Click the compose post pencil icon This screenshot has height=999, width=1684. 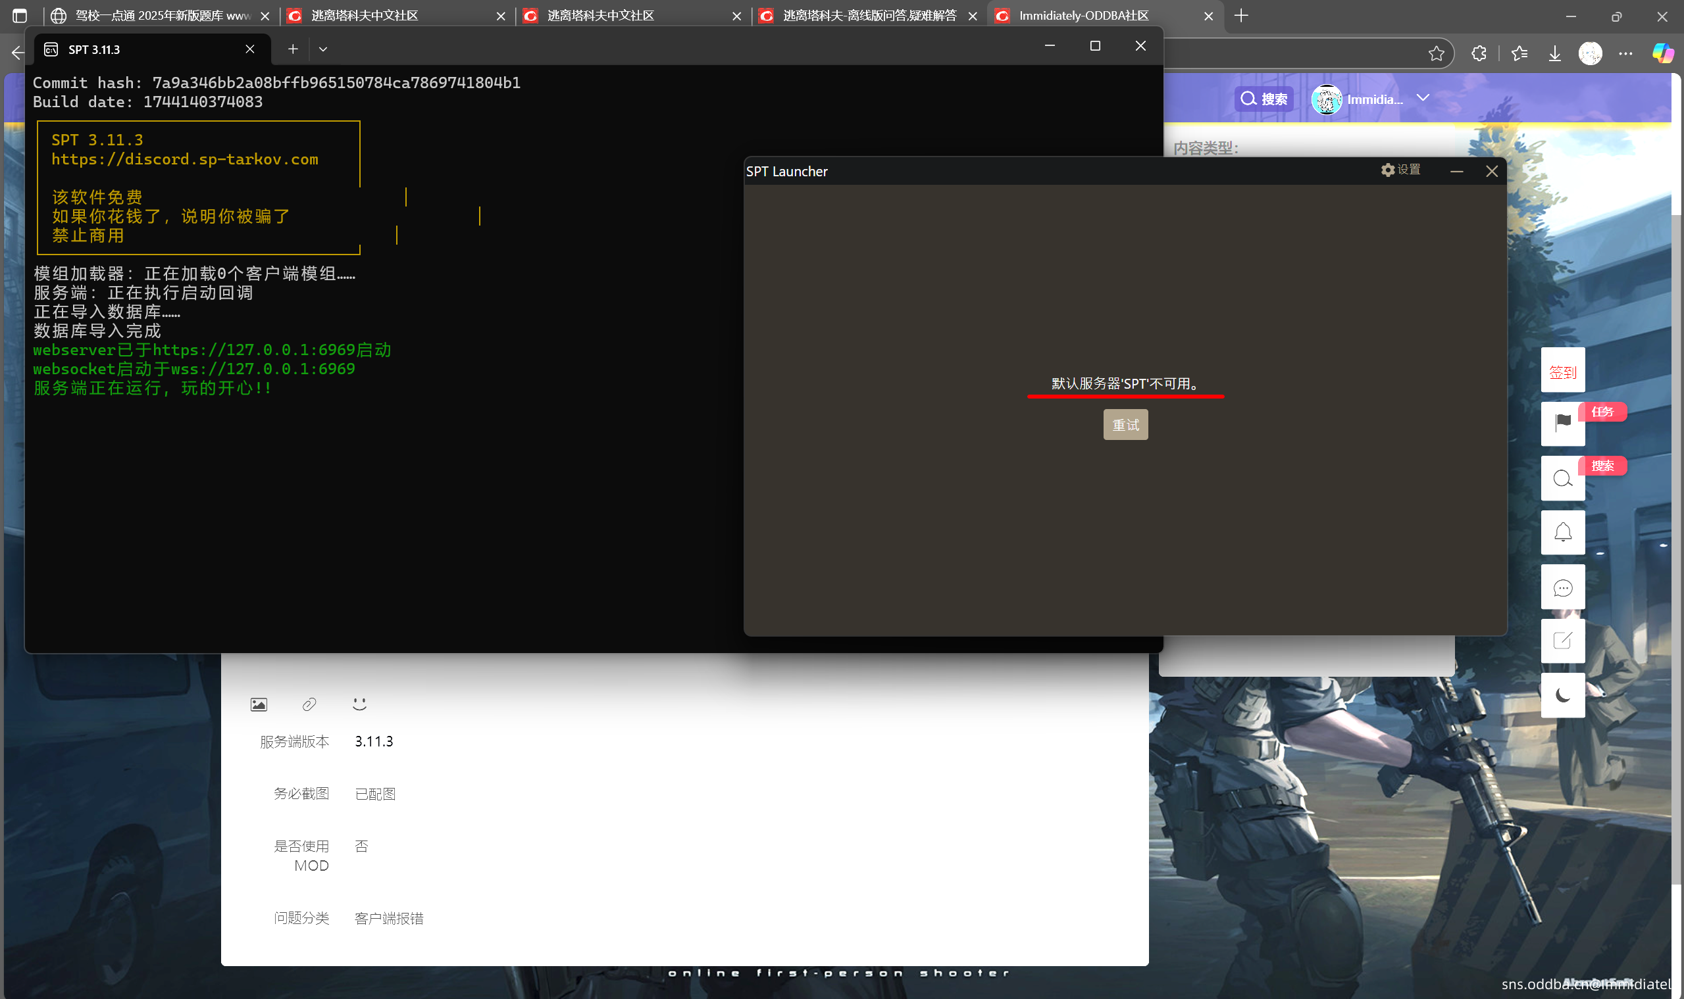(1562, 641)
